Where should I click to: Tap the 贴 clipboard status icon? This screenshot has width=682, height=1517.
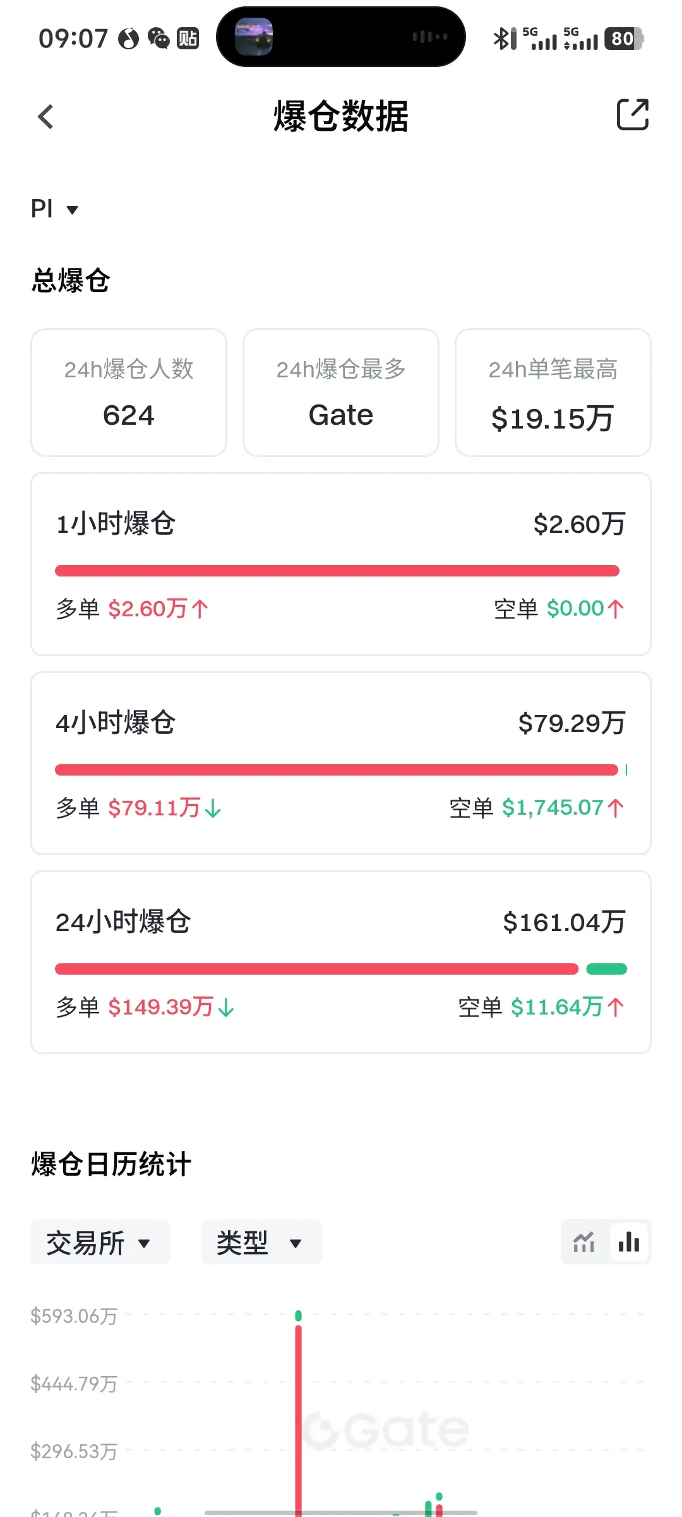(188, 39)
